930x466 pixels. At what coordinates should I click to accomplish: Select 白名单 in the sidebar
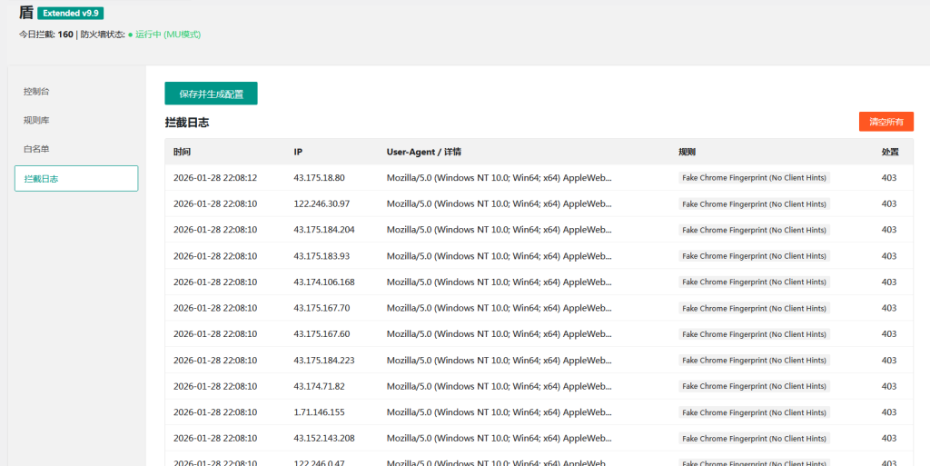36,149
